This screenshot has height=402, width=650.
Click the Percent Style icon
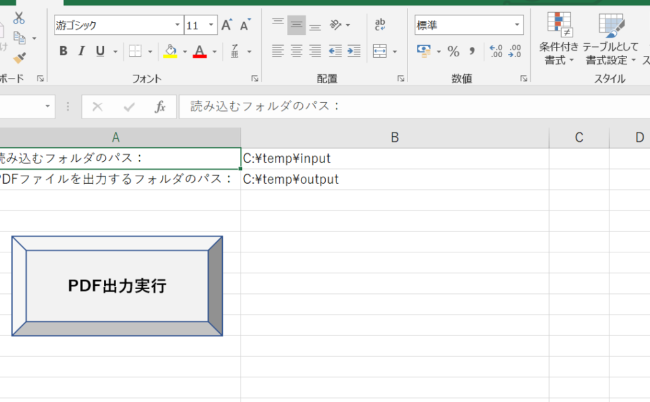coord(453,51)
